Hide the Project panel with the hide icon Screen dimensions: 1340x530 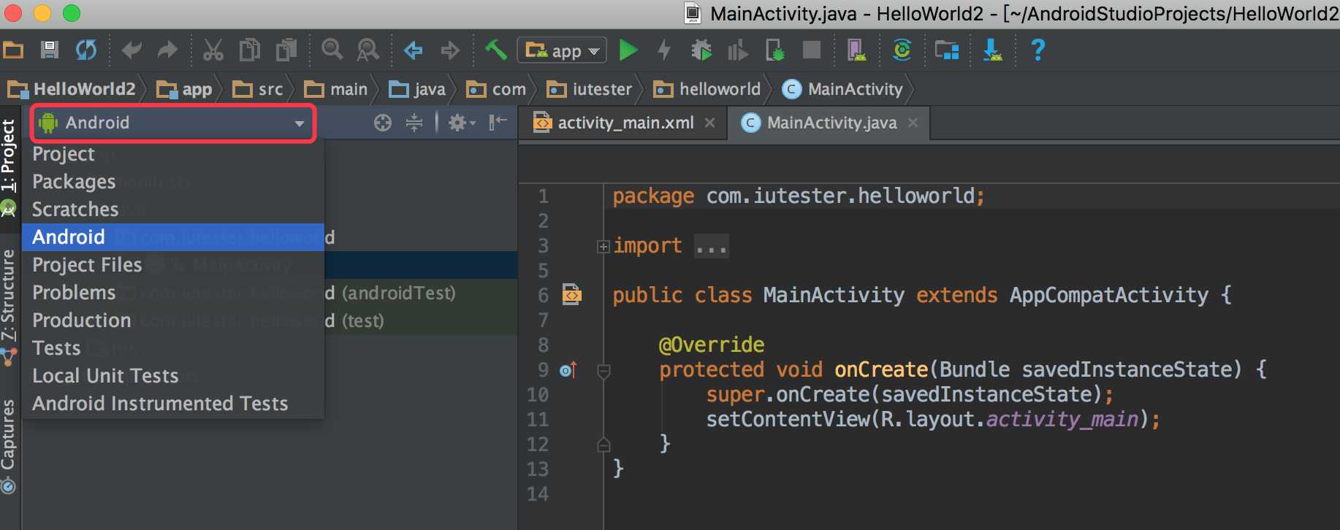[498, 123]
